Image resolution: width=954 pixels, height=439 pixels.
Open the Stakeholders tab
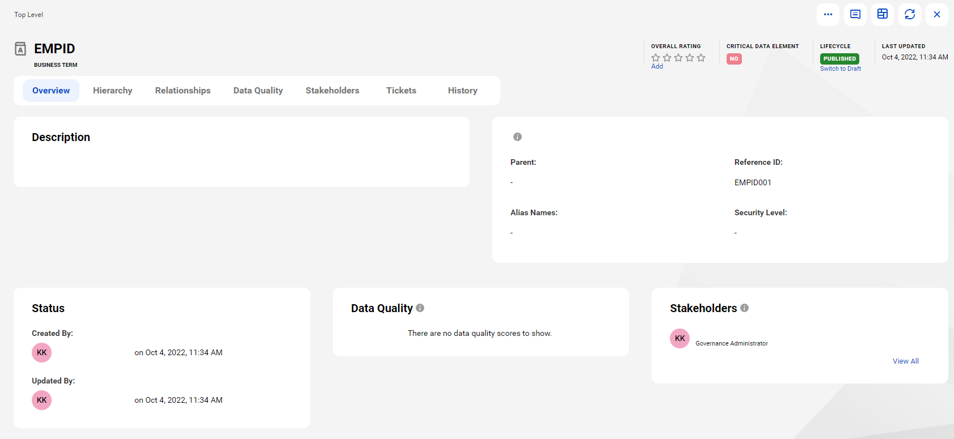click(x=332, y=91)
